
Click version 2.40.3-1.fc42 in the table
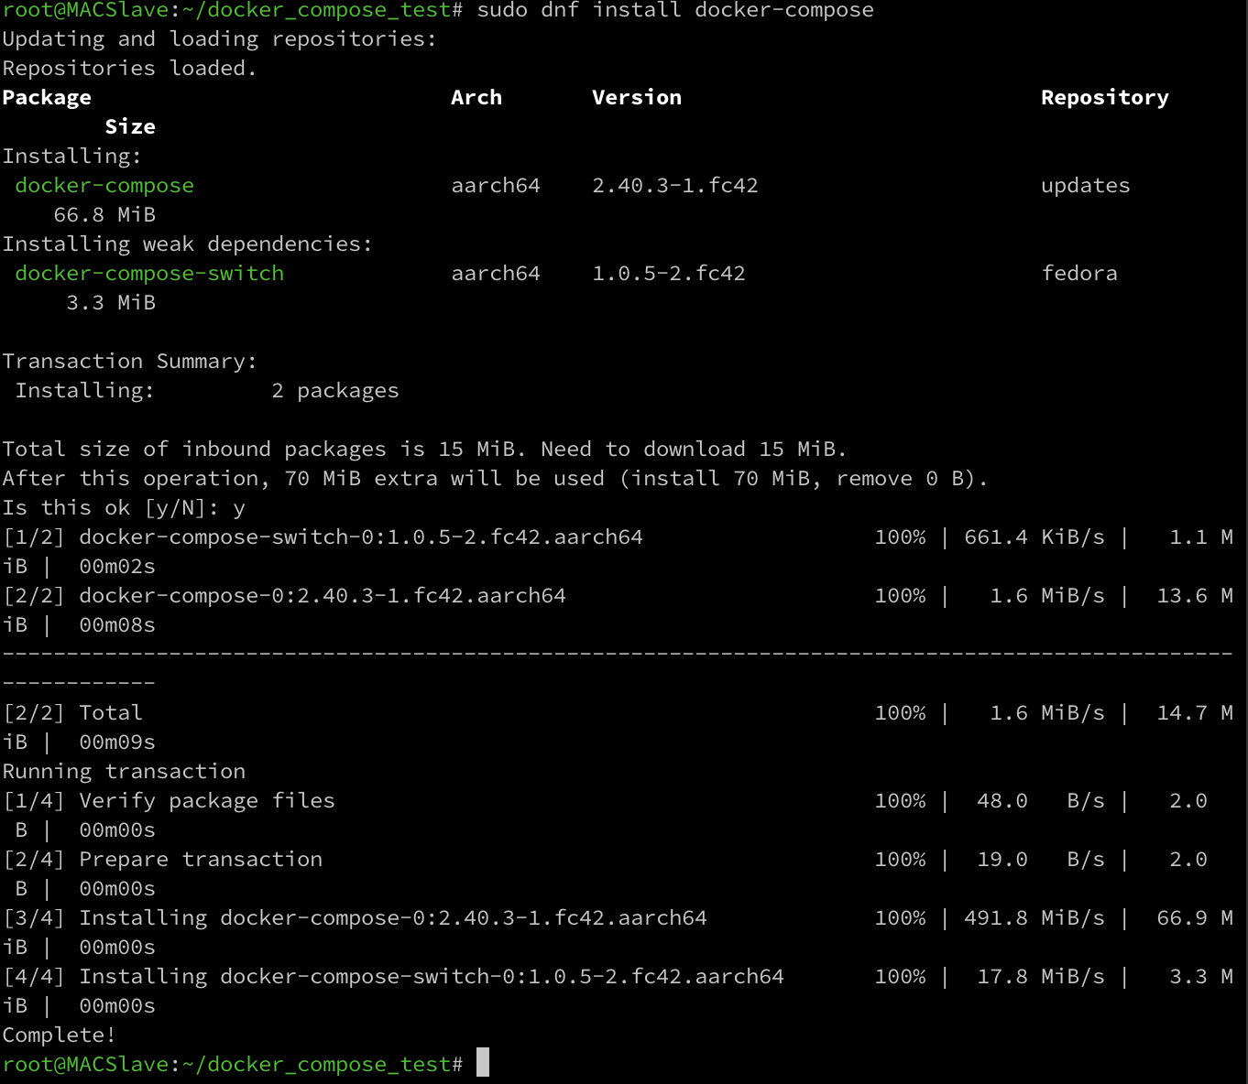[x=674, y=185]
